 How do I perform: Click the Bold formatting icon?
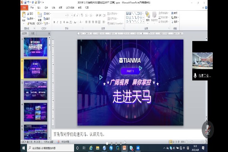55,22
